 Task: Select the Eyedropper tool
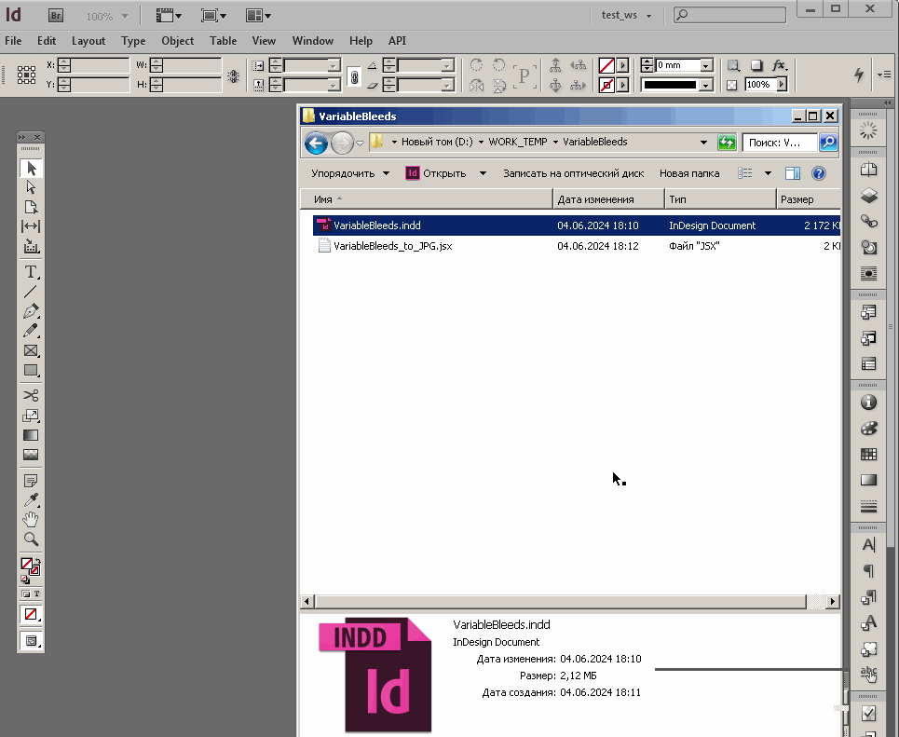pyautogui.click(x=31, y=500)
